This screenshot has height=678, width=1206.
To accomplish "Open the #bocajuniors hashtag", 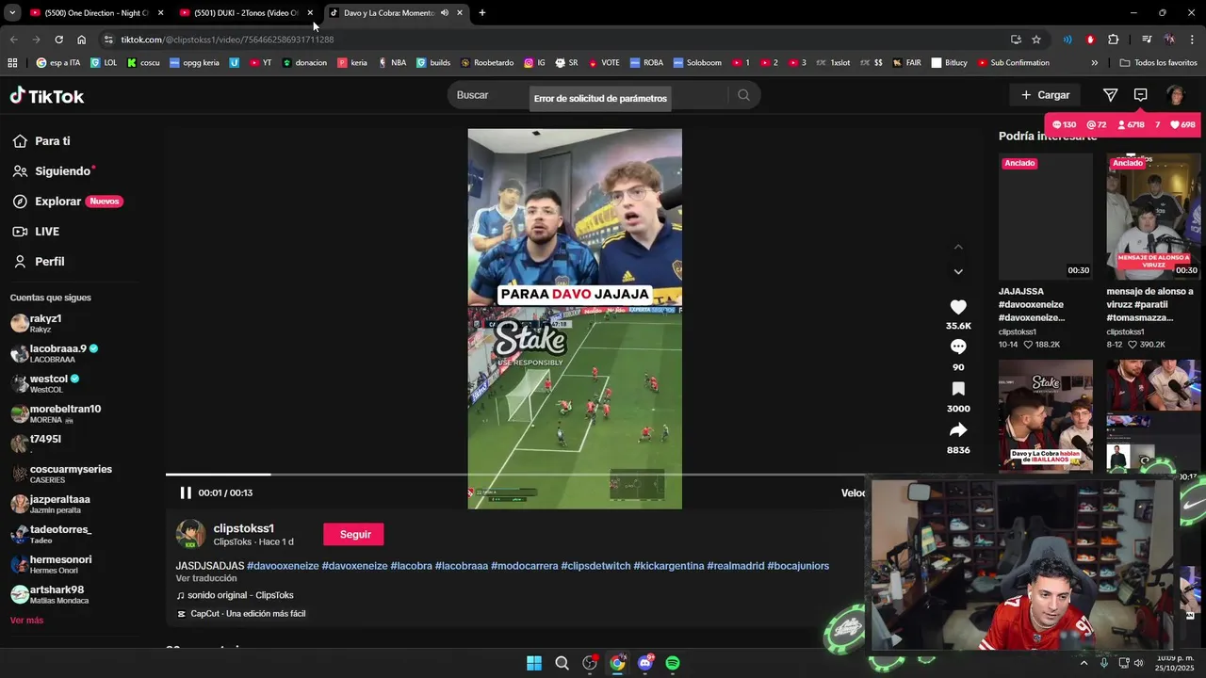I will [x=798, y=566].
